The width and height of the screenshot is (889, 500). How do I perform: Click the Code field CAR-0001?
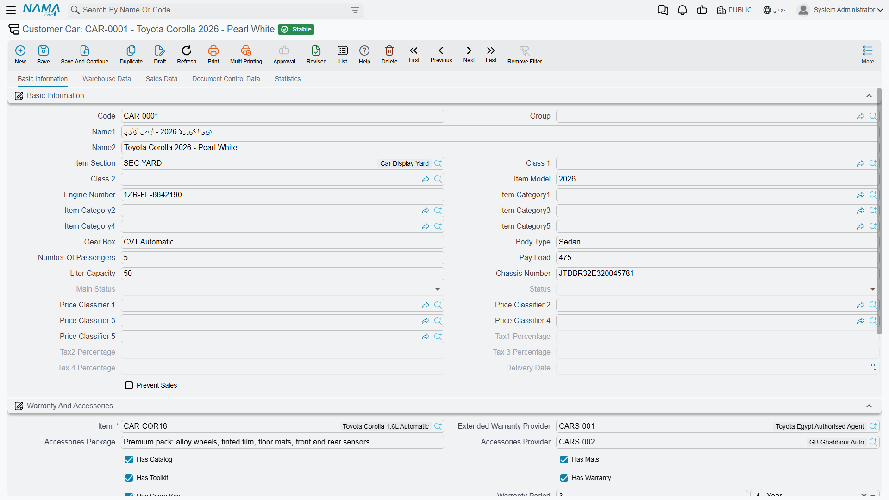[282, 116]
